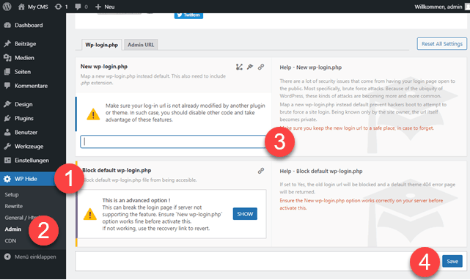This screenshot has width=470, height=280.
Task: Click the "New wp-login.php" heading
Action: (104, 67)
